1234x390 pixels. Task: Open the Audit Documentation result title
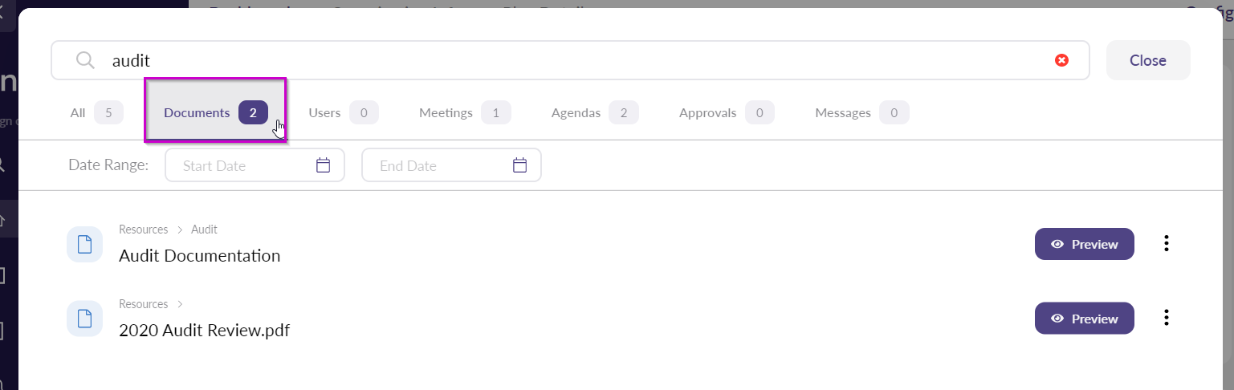point(199,256)
